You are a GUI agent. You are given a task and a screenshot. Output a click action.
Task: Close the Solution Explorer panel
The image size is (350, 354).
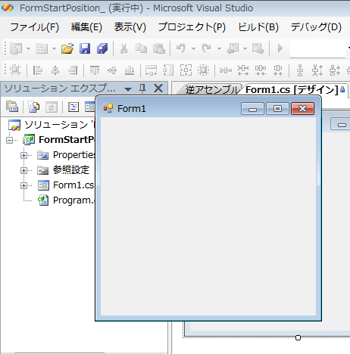[x=158, y=88]
